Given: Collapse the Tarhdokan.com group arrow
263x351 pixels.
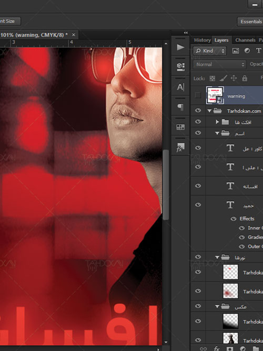Looking at the screenshot, I should point(209,111).
